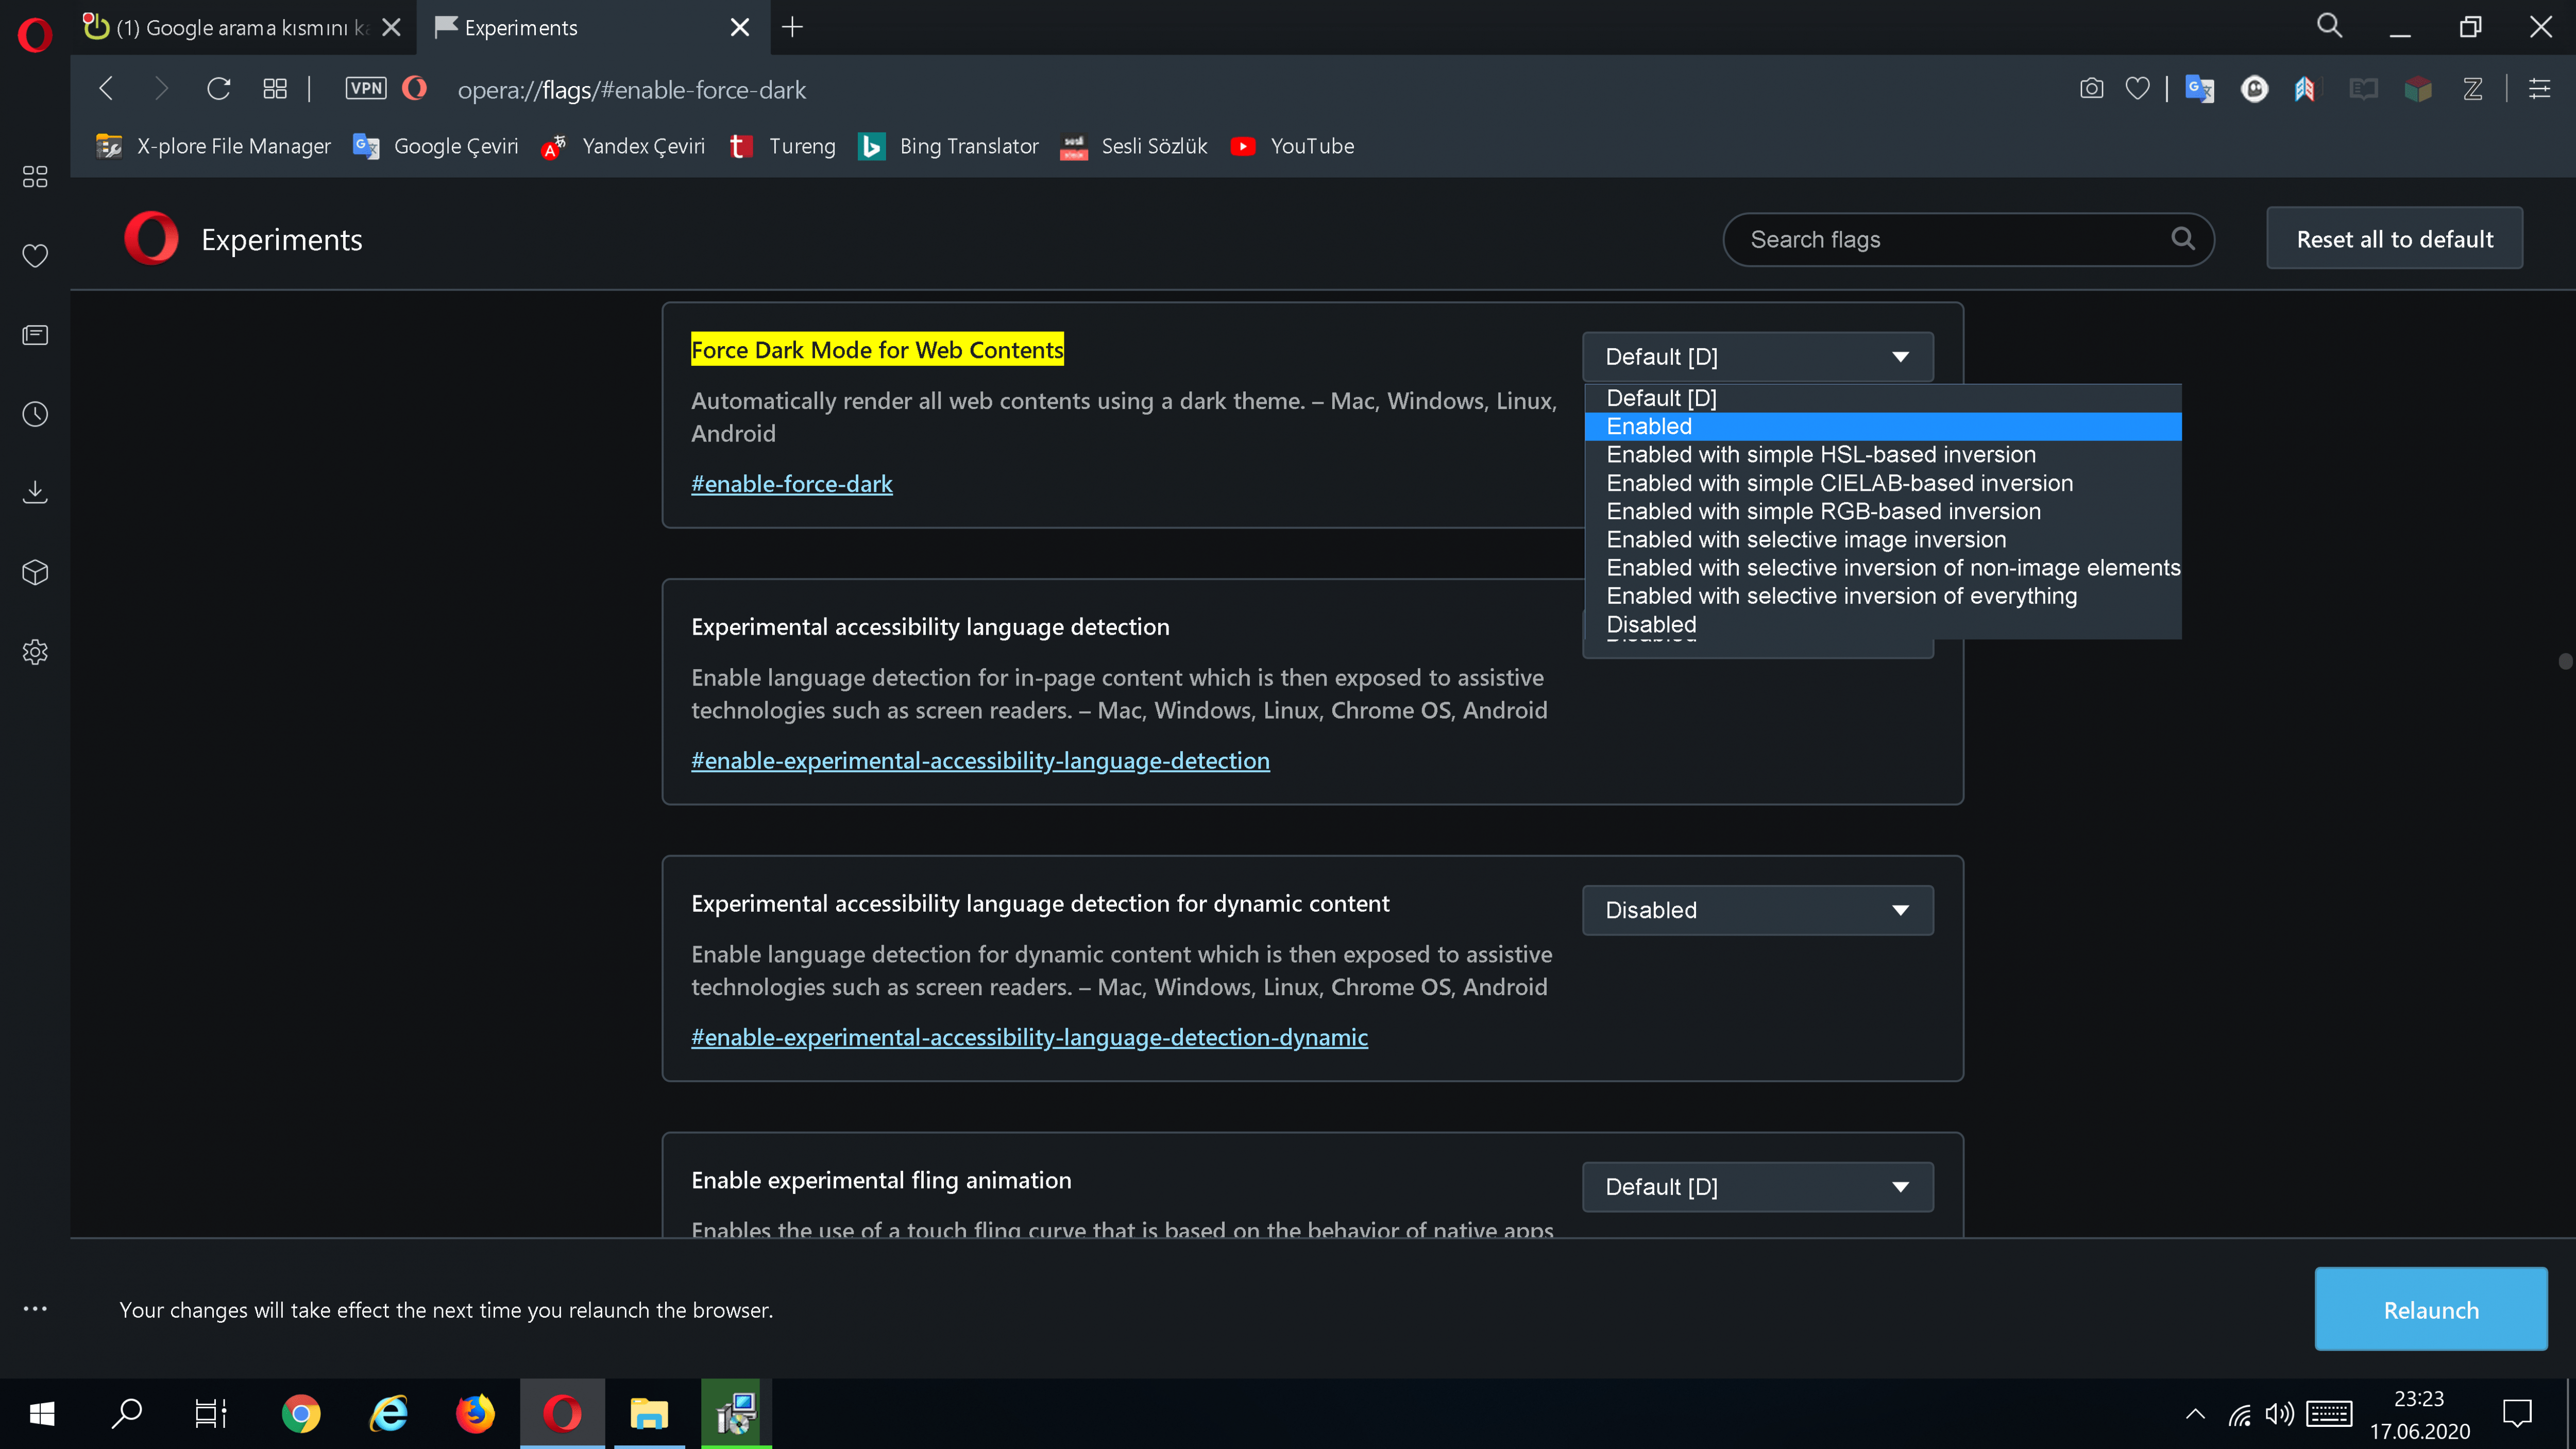Open the Easy Setup menu icon
This screenshot has width=2576, height=1449.
tap(2539, 89)
